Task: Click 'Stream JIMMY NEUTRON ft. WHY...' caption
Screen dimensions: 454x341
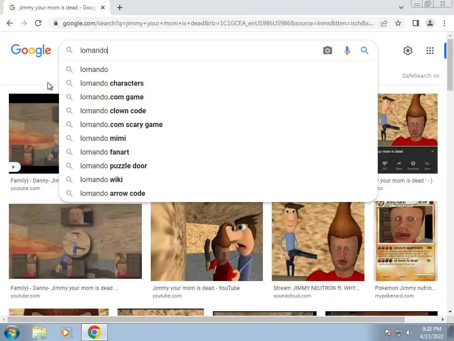Action: point(316,288)
